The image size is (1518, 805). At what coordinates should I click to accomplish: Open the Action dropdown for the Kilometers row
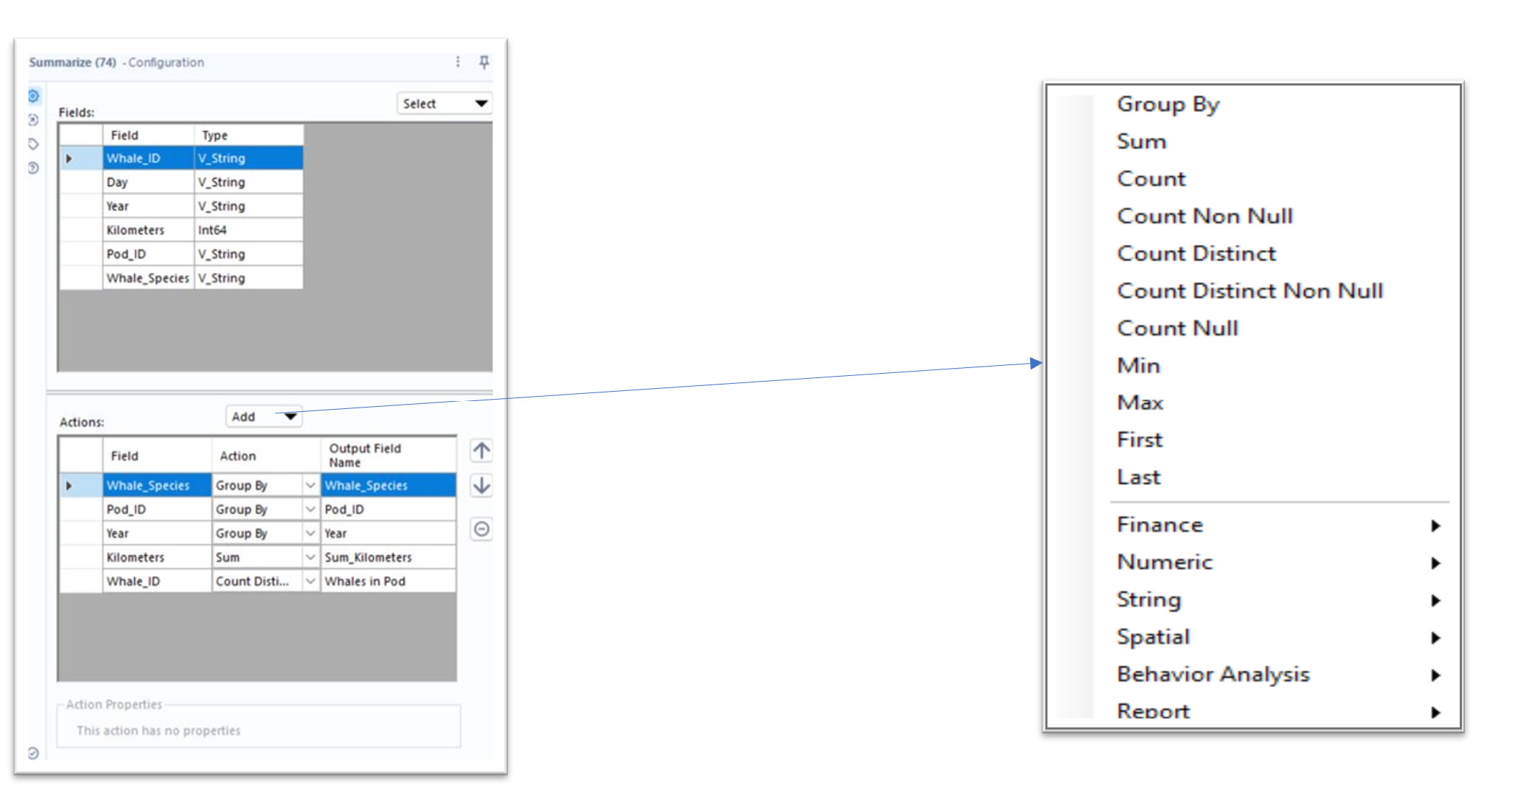click(309, 557)
